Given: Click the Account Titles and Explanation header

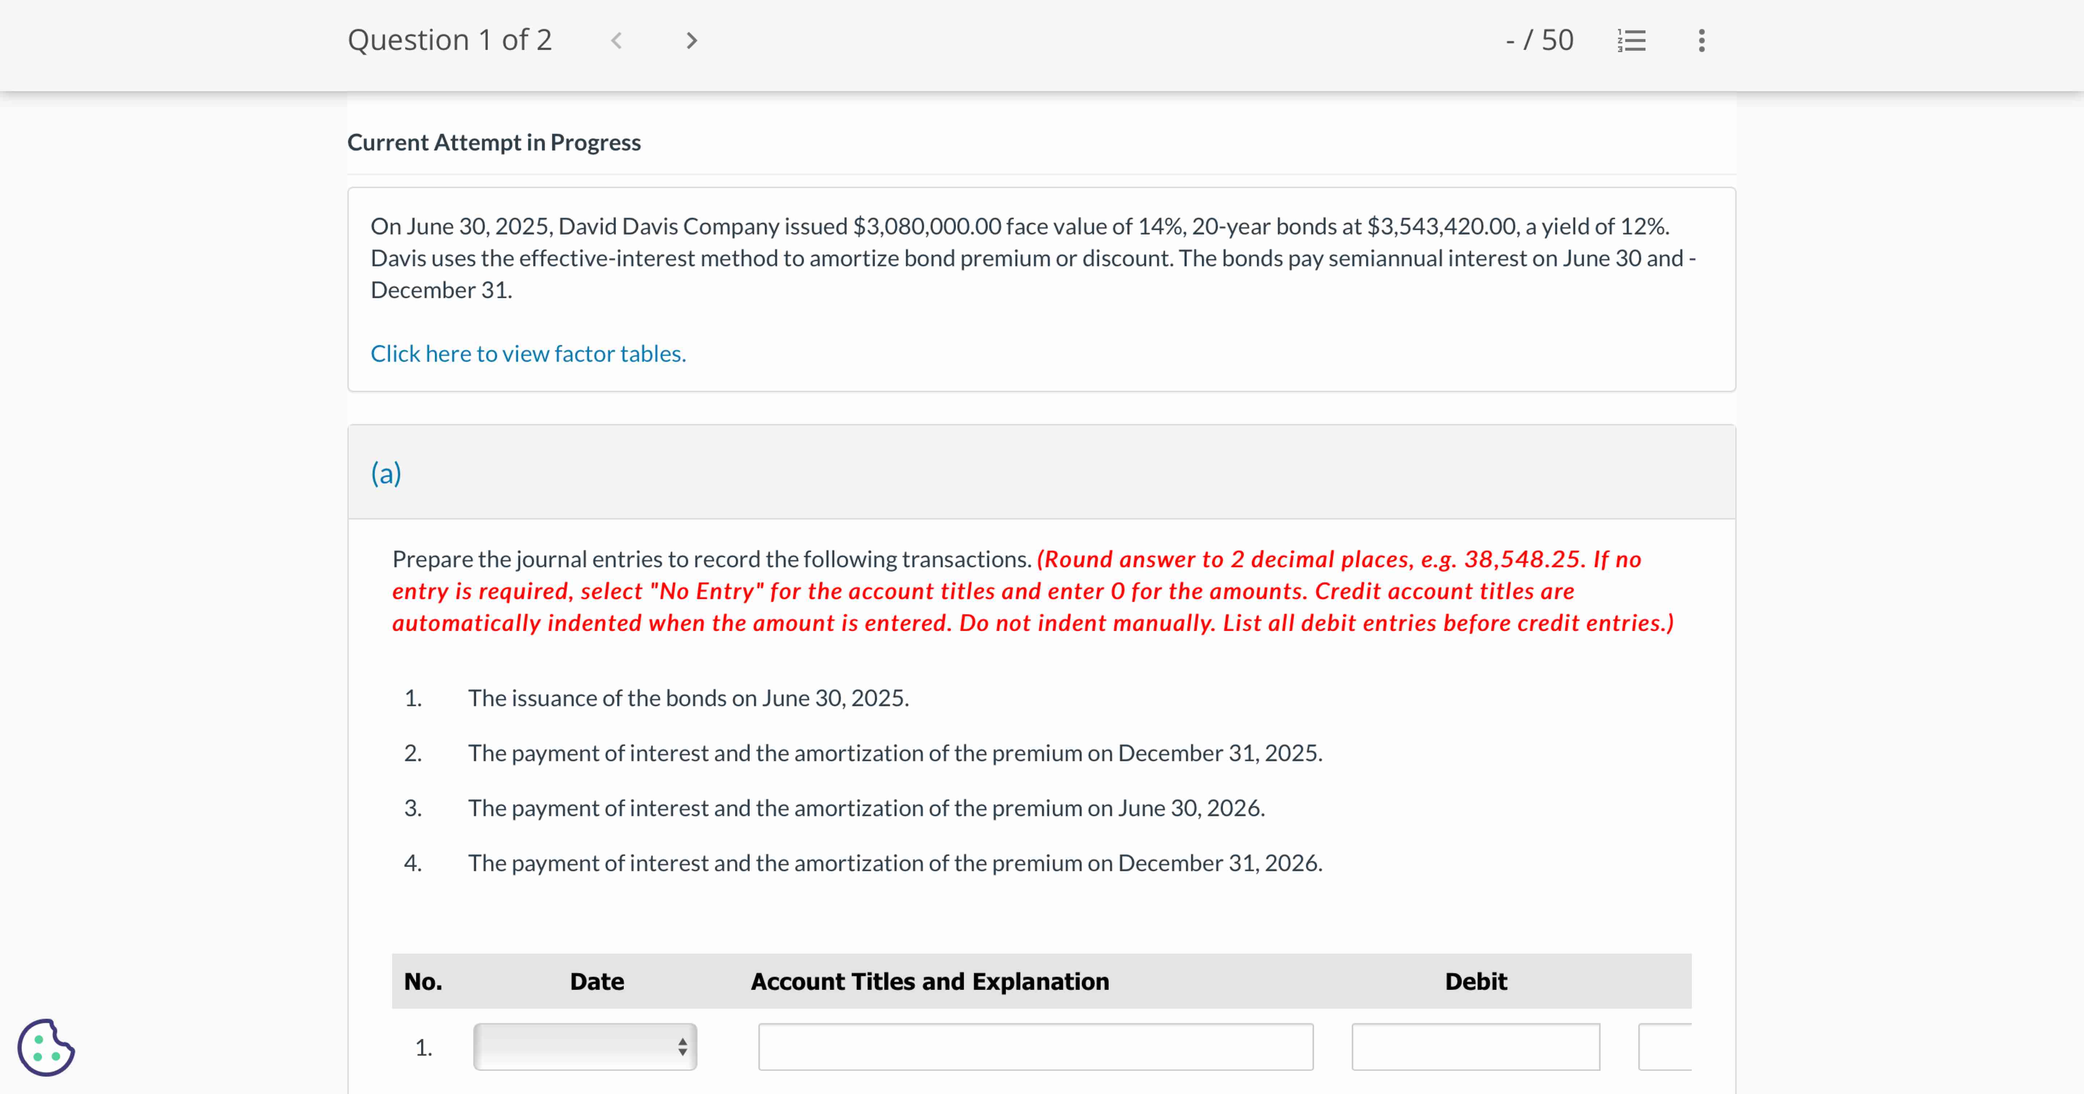Looking at the screenshot, I should 929,981.
